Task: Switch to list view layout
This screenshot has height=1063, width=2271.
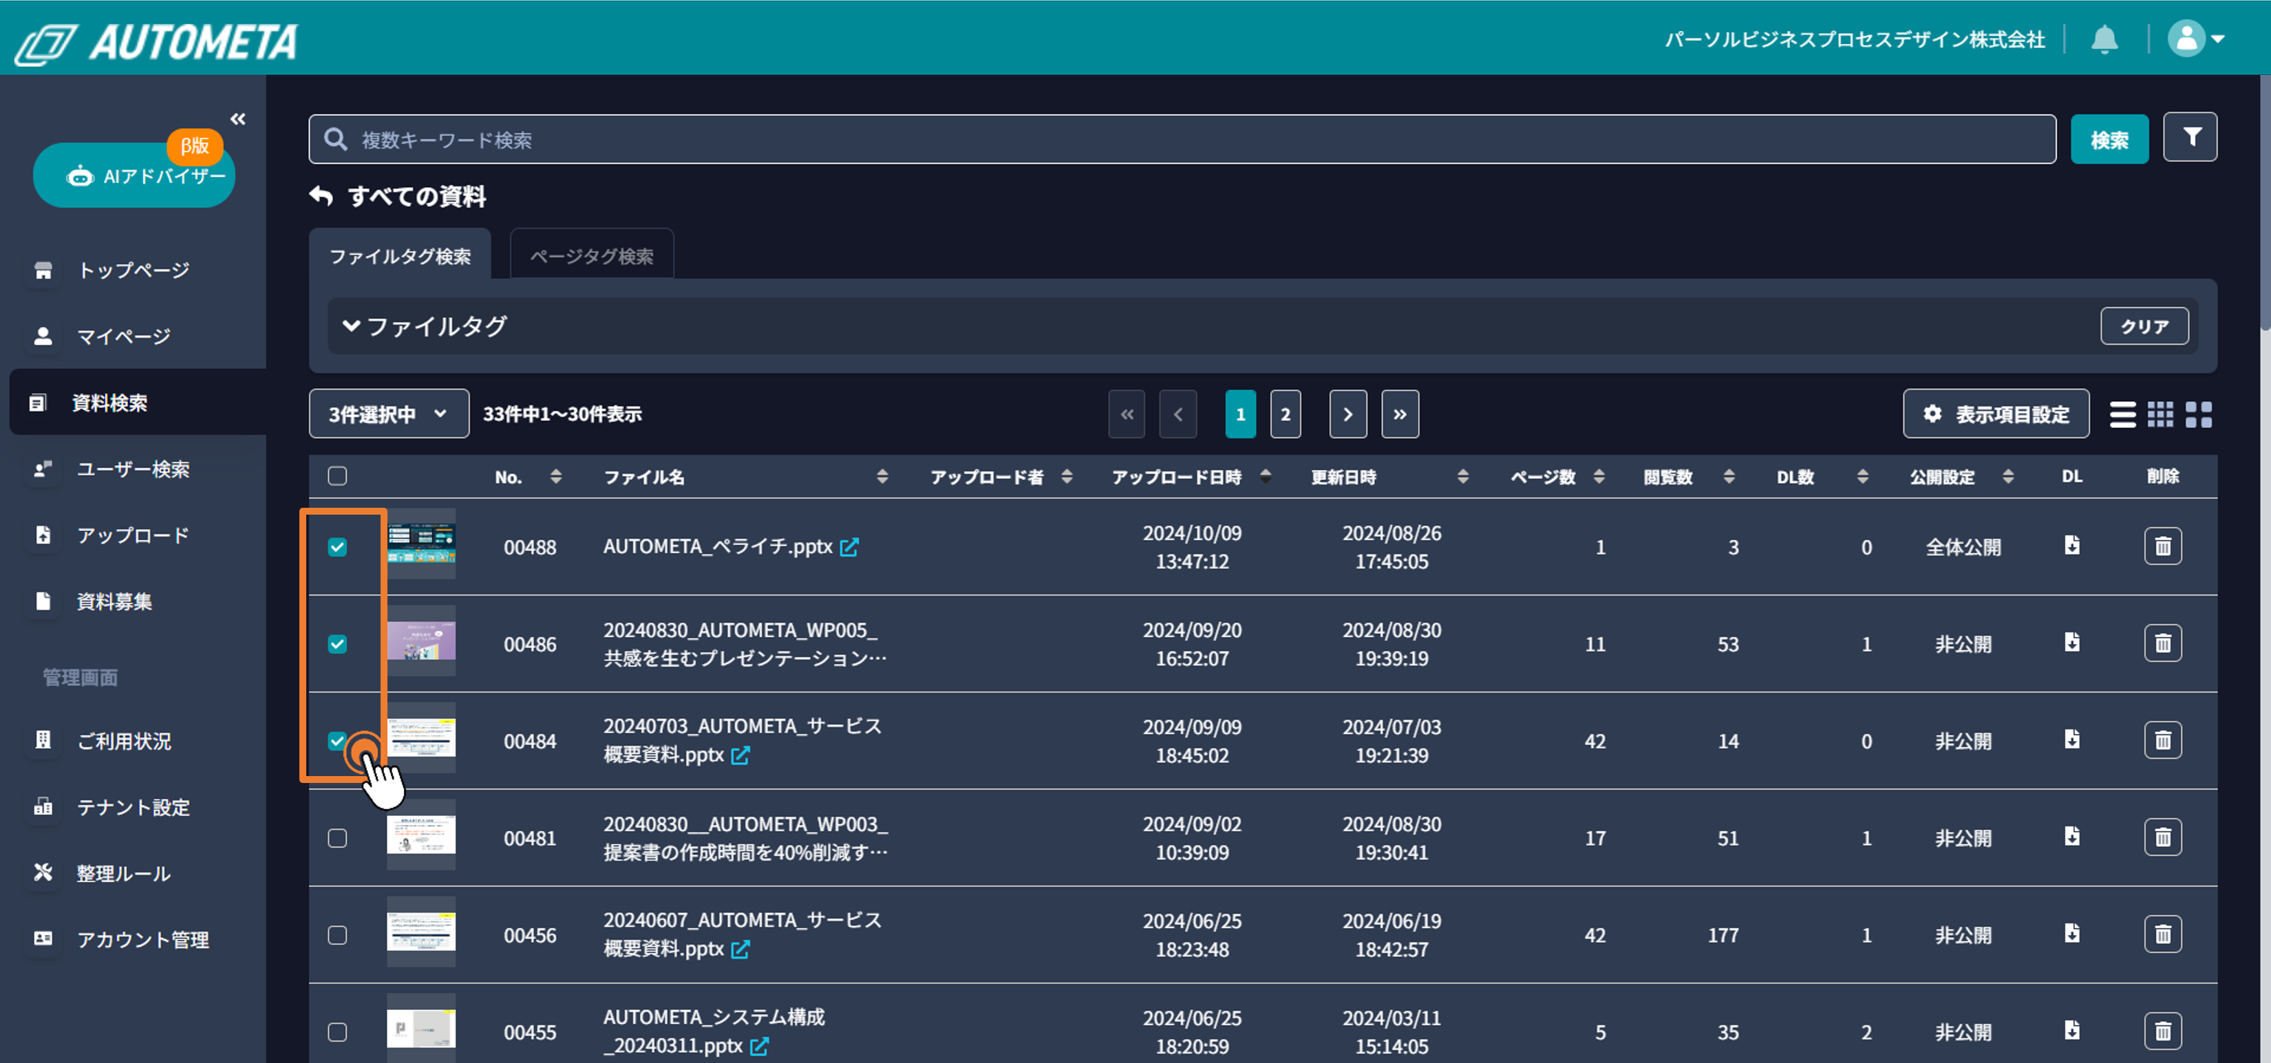Action: pyautogui.click(x=2122, y=414)
